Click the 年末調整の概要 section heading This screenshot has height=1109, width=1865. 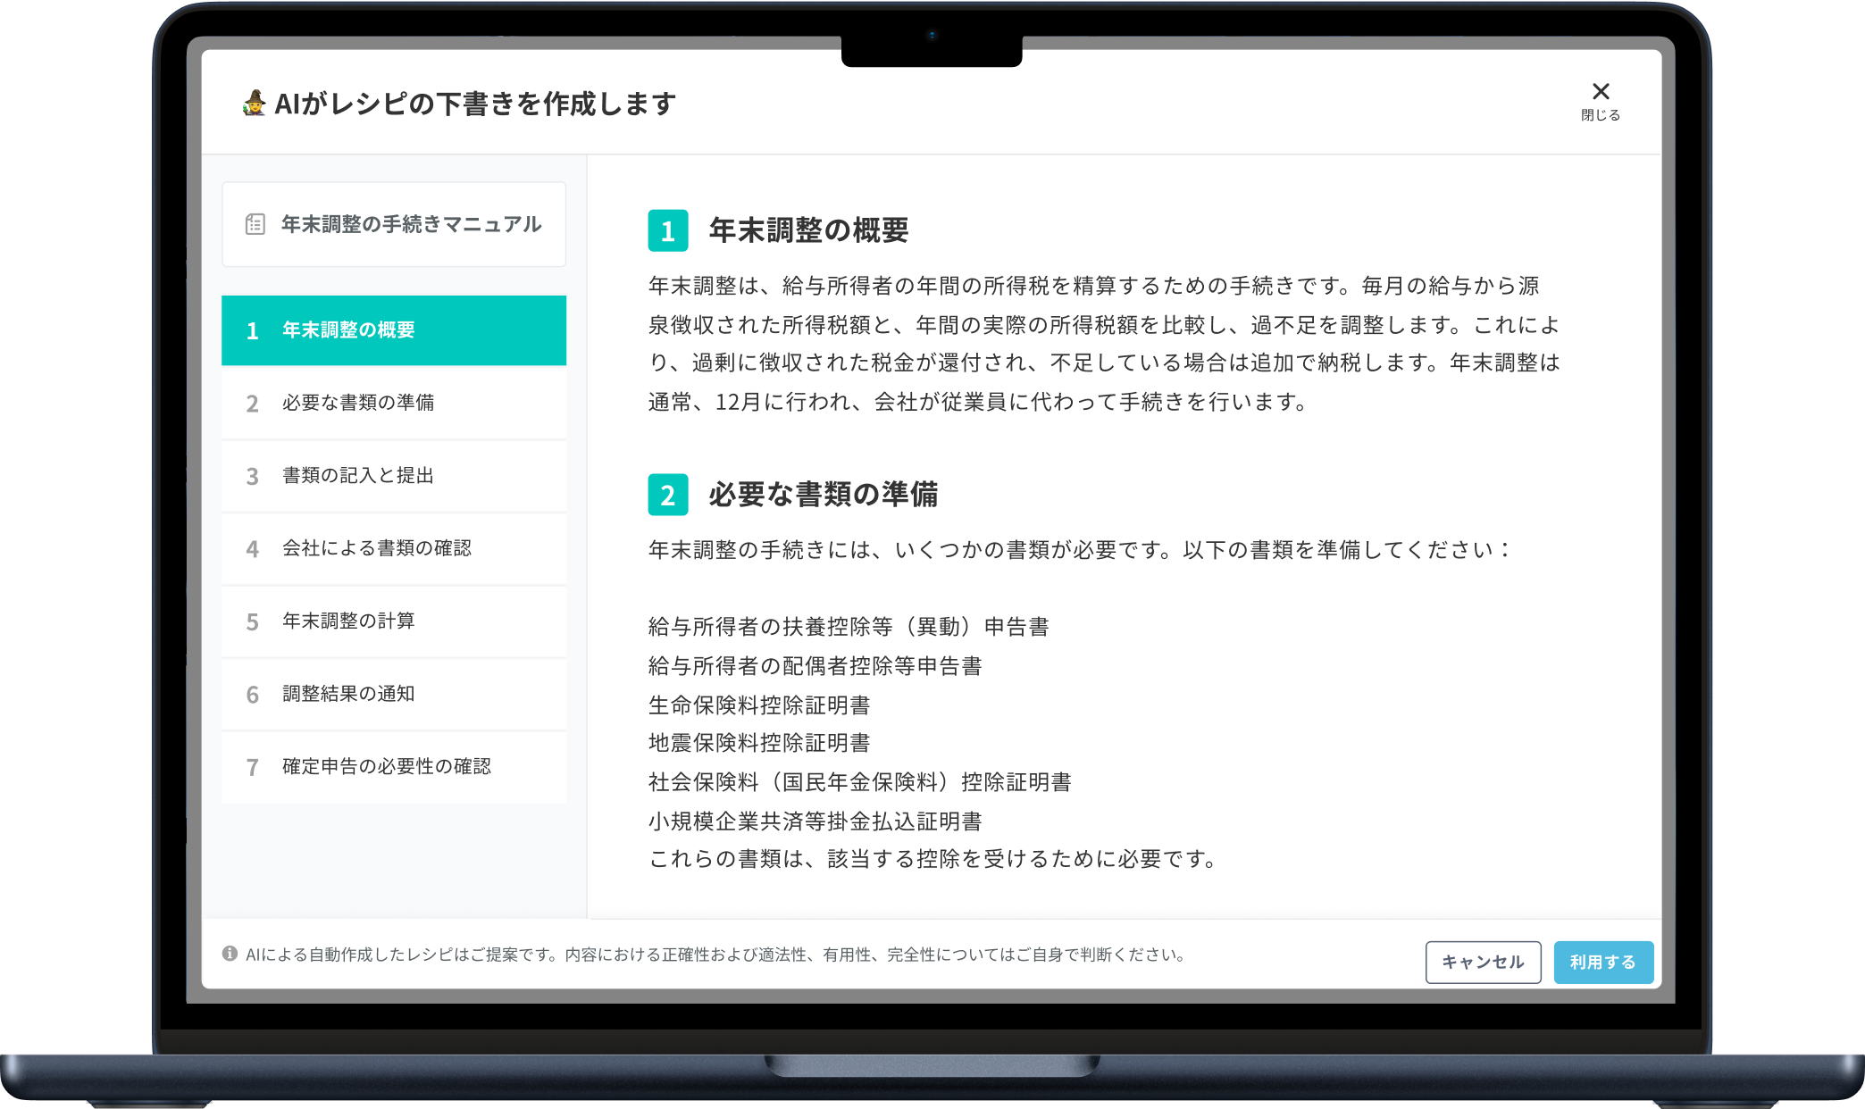pos(808,230)
